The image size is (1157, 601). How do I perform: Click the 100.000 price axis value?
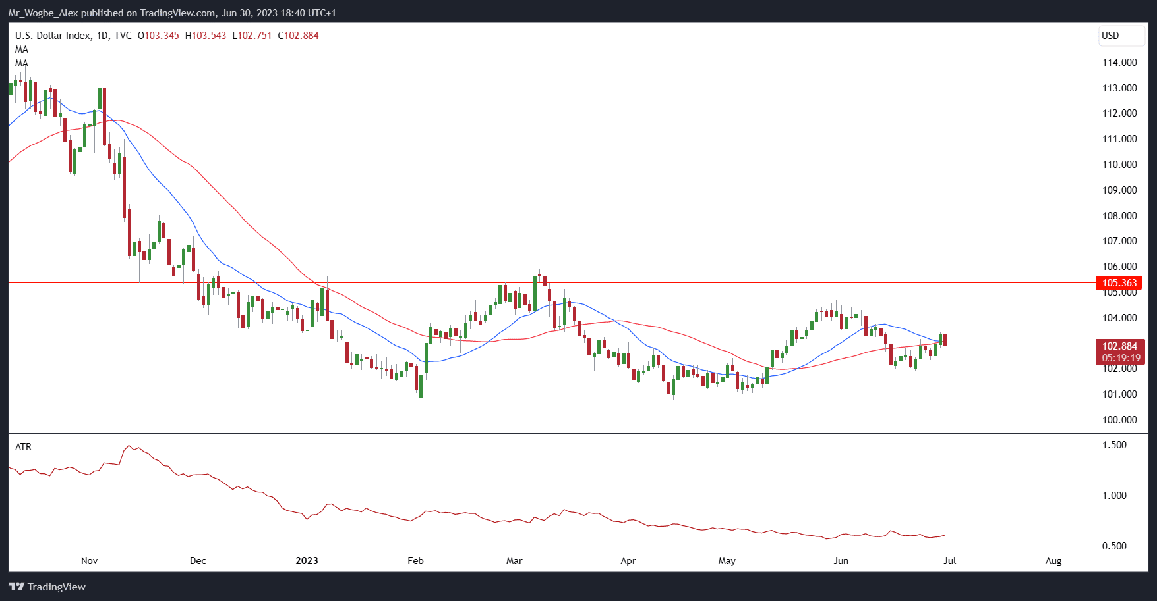point(1119,420)
